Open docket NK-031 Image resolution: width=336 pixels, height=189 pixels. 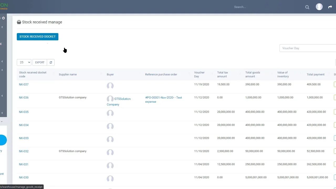tap(24, 165)
